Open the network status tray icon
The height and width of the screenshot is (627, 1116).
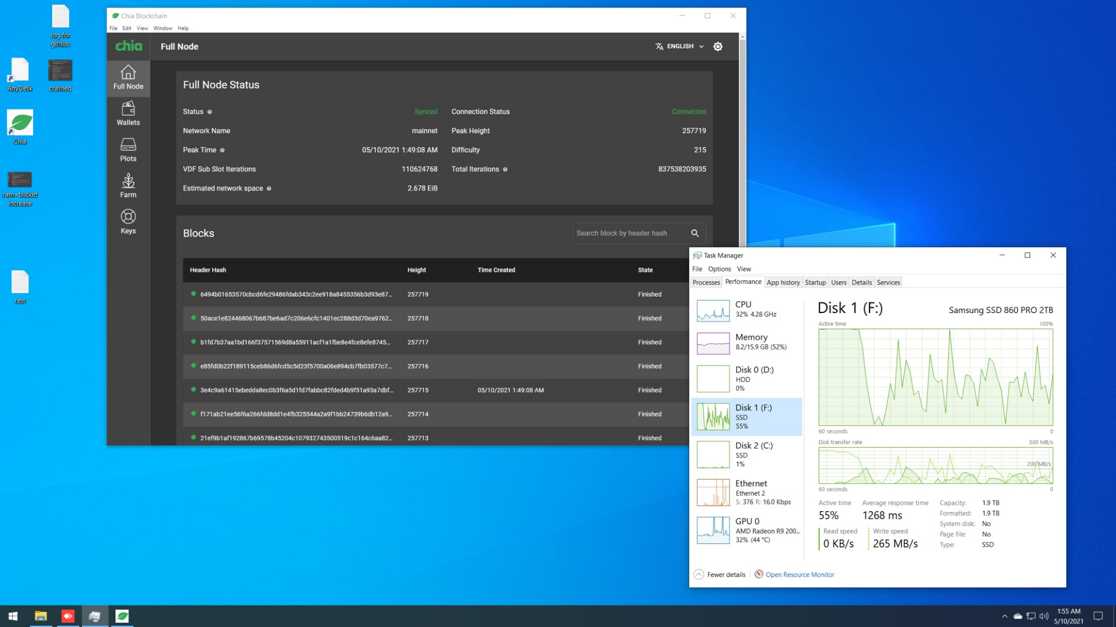pos(1031,616)
